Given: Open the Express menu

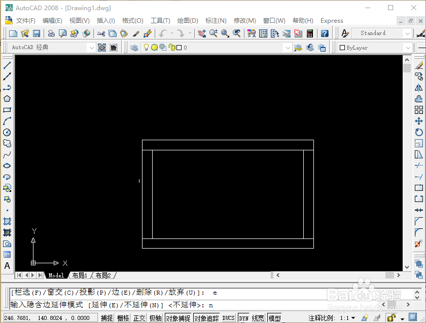Looking at the screenshot, I should (x=332, y=21).
